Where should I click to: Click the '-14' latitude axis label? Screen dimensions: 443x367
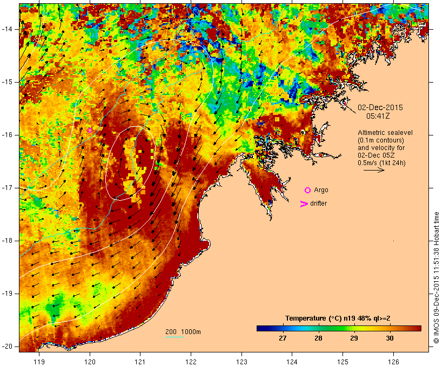(x=7, y=29)
